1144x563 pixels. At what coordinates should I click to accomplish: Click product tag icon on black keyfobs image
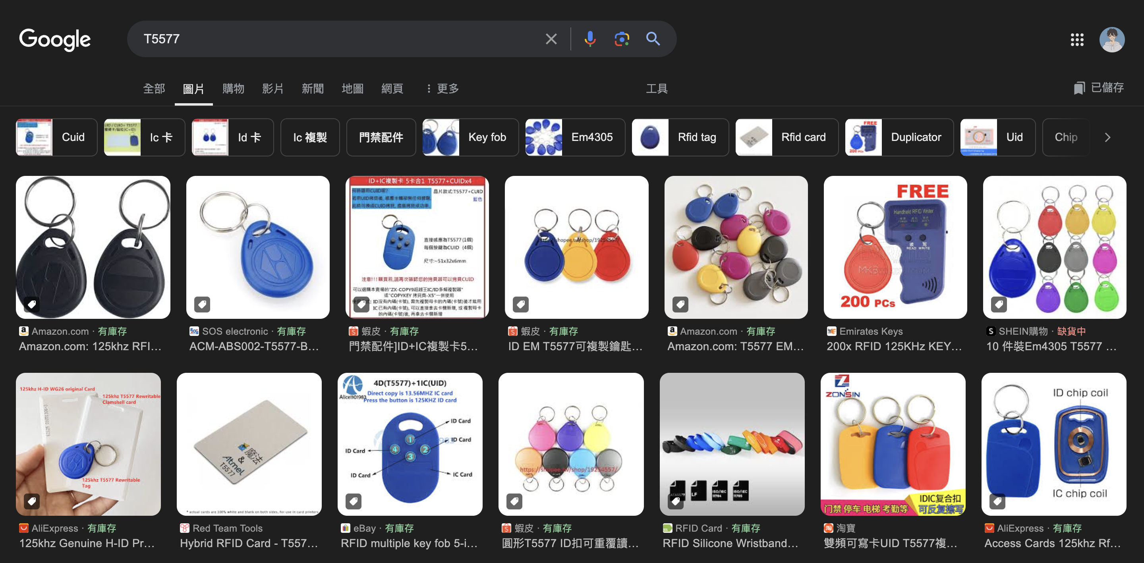(31, 304)
